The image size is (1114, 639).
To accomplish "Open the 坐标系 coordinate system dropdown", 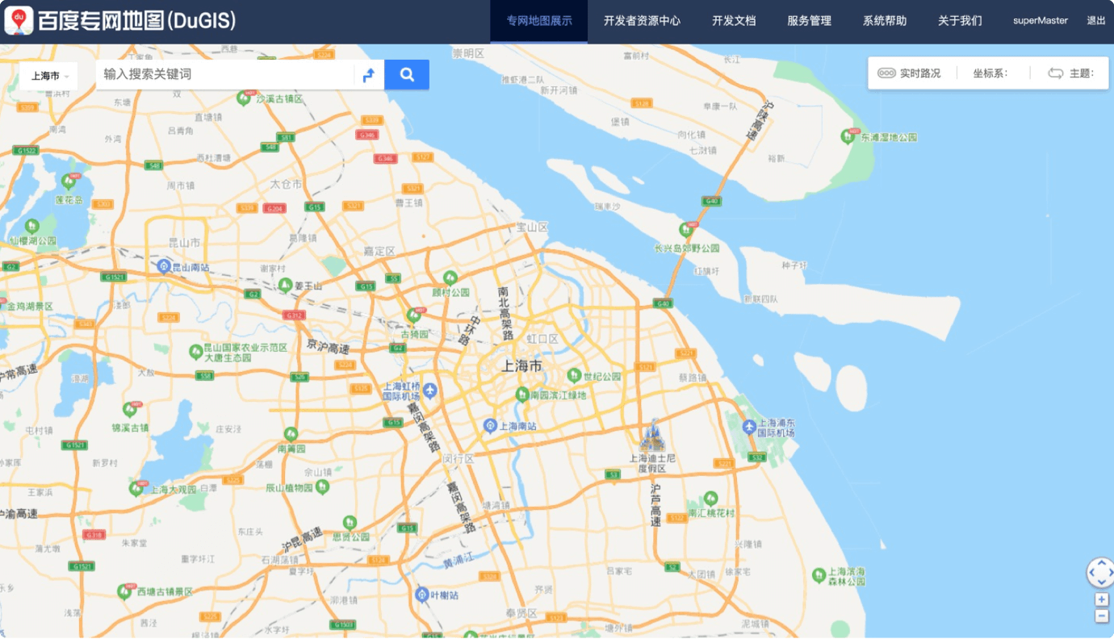I will click(990, 73).
